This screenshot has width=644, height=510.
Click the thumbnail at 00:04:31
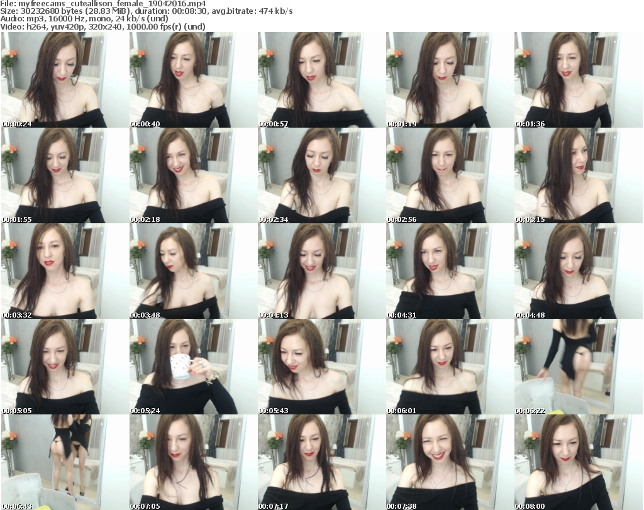pos(450,271)
